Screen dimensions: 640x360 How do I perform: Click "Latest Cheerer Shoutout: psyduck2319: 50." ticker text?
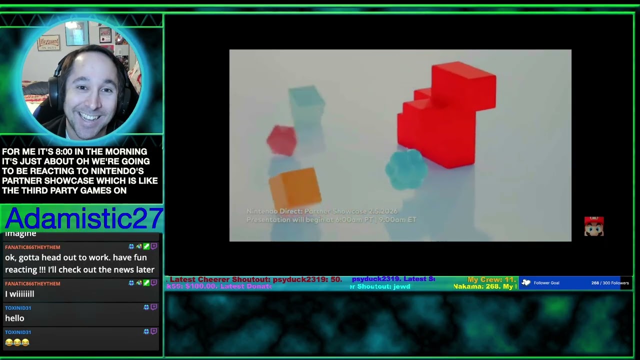[256, 279]
